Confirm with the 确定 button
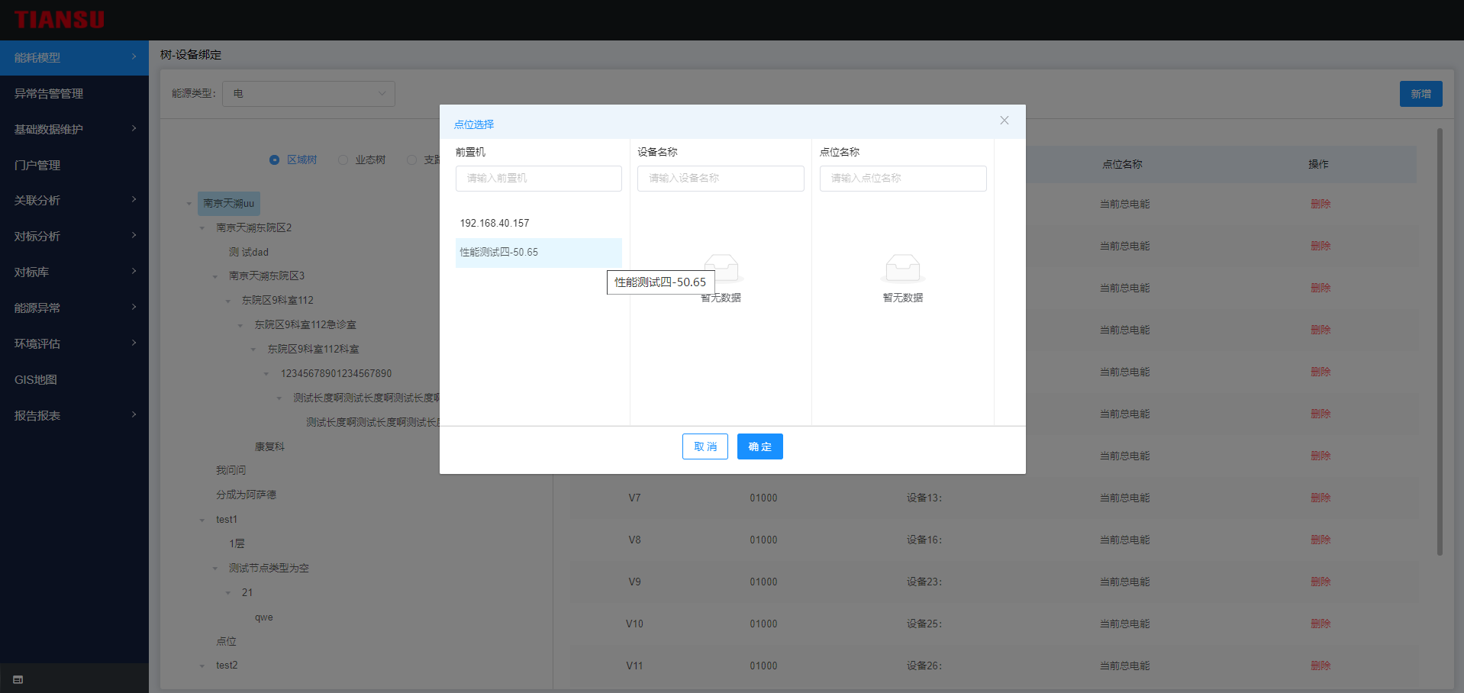Screen dimensions: 1464x693 760,446
